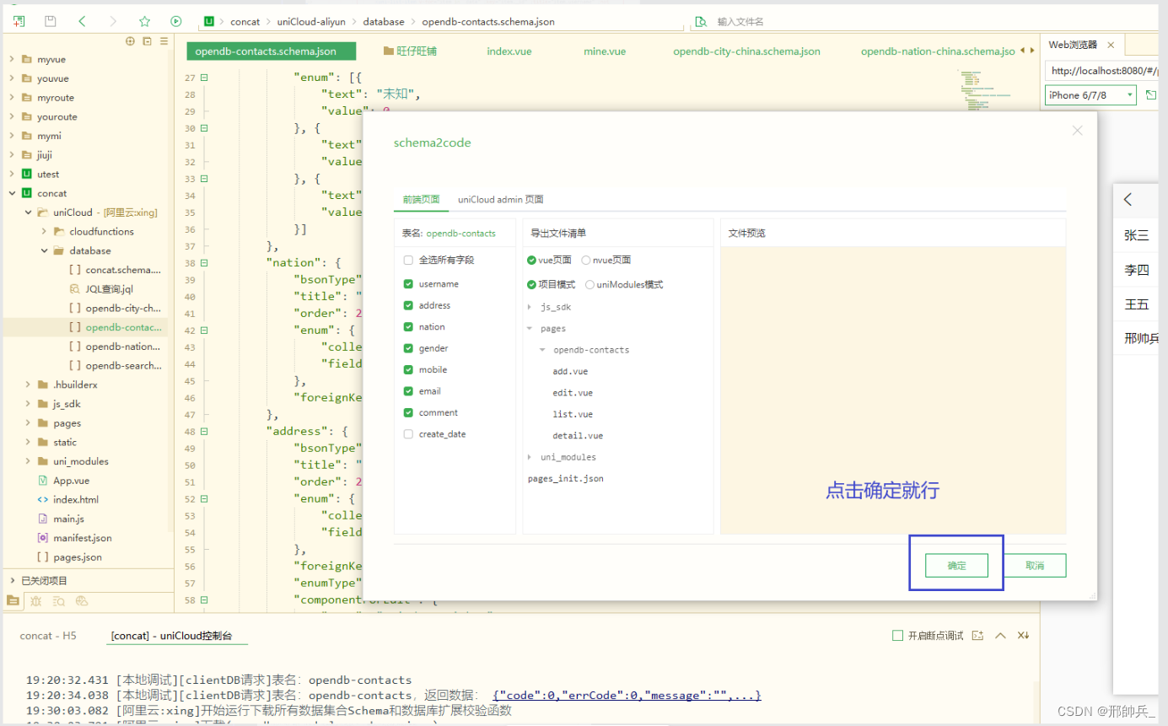Click the 取消 button in dialog
Screen dimensions: 1168x726
tap(1035, 566)
